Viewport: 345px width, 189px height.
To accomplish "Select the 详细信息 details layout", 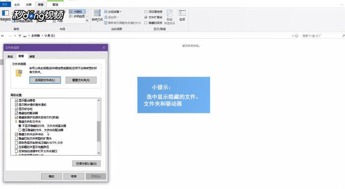I will click(77, 16).
